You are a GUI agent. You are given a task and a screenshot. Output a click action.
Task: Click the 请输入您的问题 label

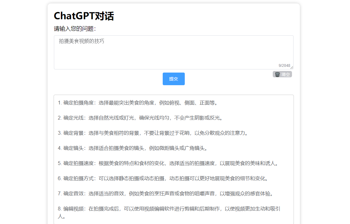(x=75, y=29)
